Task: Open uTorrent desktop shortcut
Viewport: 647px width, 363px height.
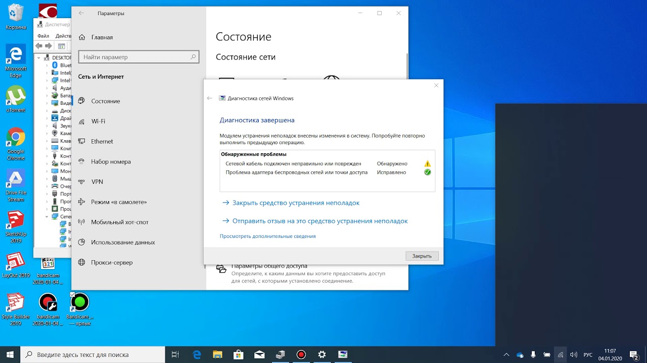Action: click(16, 99)
